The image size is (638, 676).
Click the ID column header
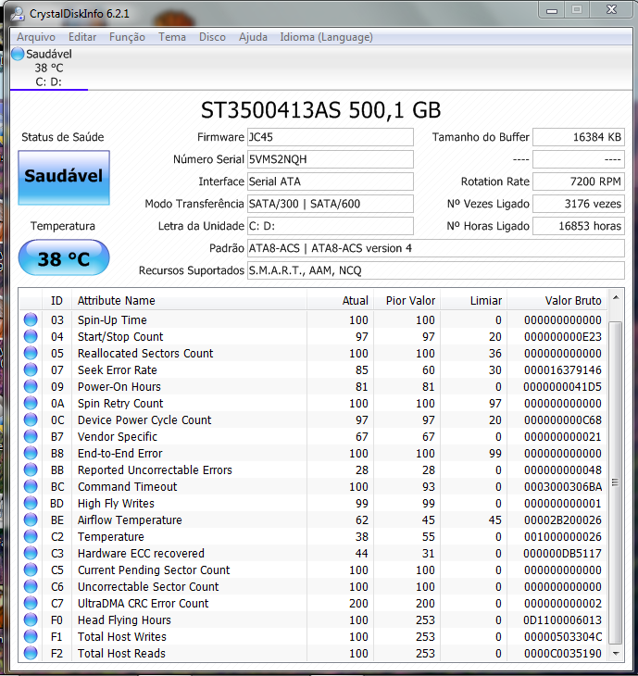click(x=56, y=300)
